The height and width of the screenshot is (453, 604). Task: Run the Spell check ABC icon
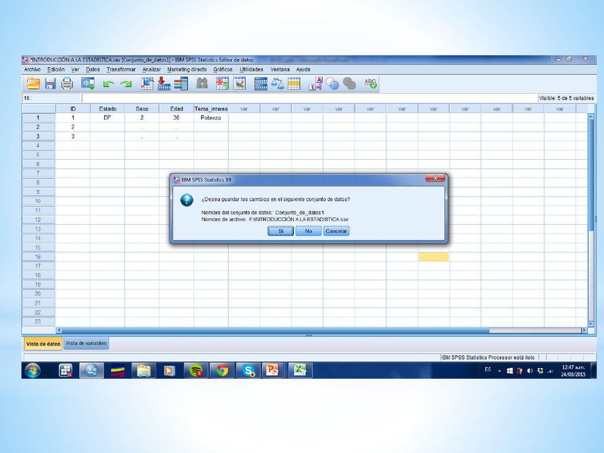click(370, 83)
